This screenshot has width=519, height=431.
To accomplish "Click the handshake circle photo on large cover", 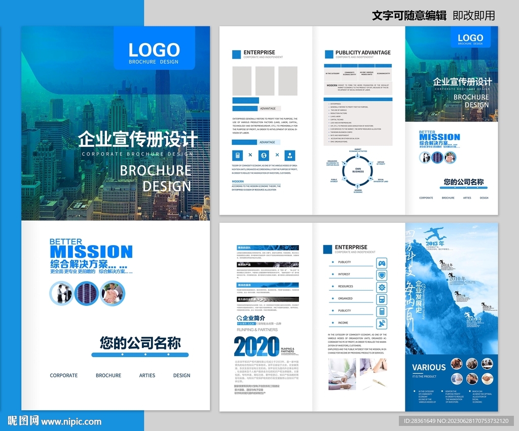I will (x=113, y=293).
